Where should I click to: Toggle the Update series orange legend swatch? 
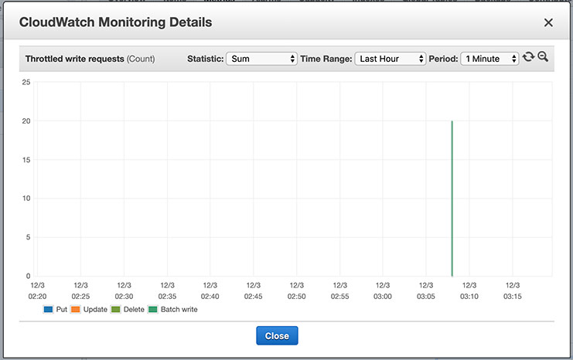pyautogui.click(x=75, y=310)
